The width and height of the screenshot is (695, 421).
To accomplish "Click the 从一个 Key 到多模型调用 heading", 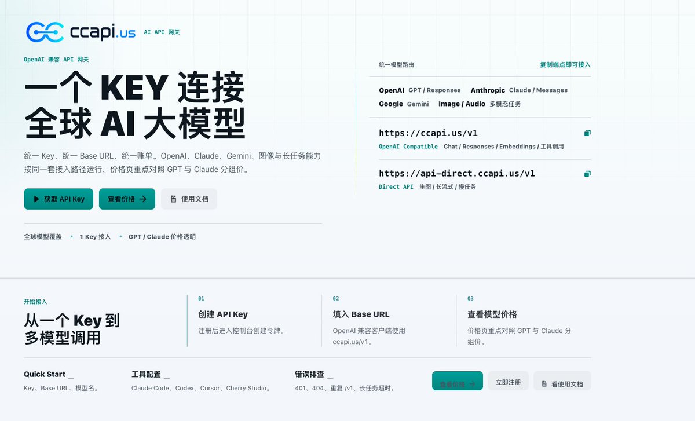I will click(x=72, y=329).
